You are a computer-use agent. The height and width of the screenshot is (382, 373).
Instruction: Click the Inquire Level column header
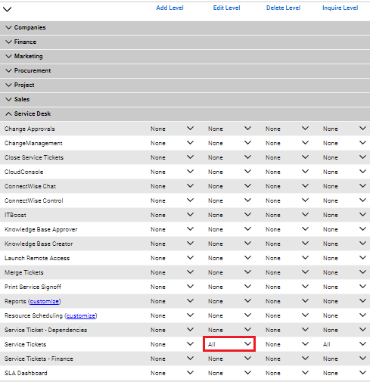click(x=340, y=8)
